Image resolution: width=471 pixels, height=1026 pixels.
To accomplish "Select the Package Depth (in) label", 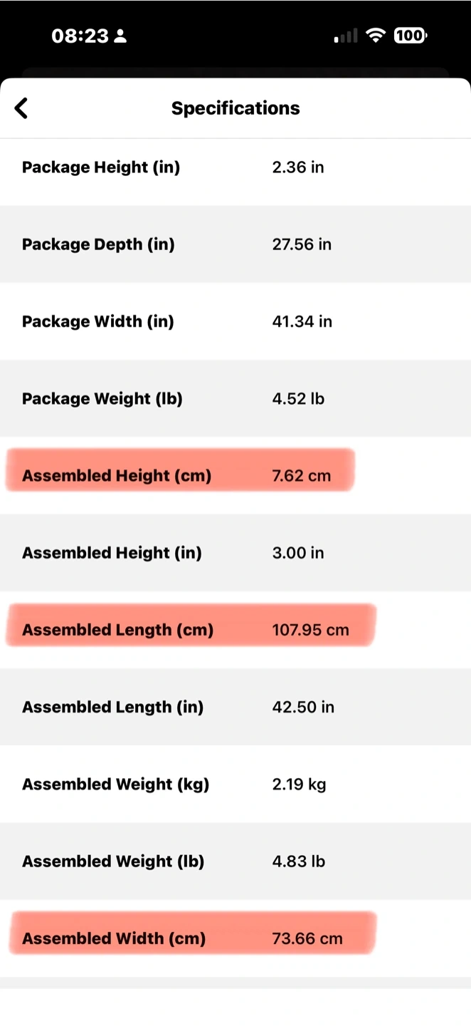I will [x=98, y=244].
